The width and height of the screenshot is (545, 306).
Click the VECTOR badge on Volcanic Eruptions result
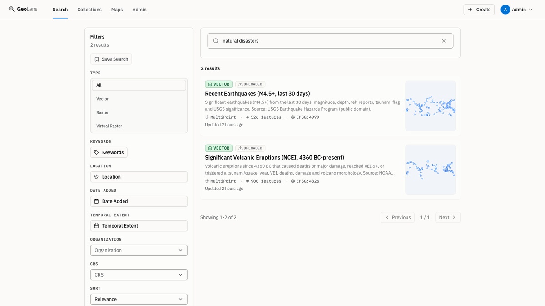[219, 148]
